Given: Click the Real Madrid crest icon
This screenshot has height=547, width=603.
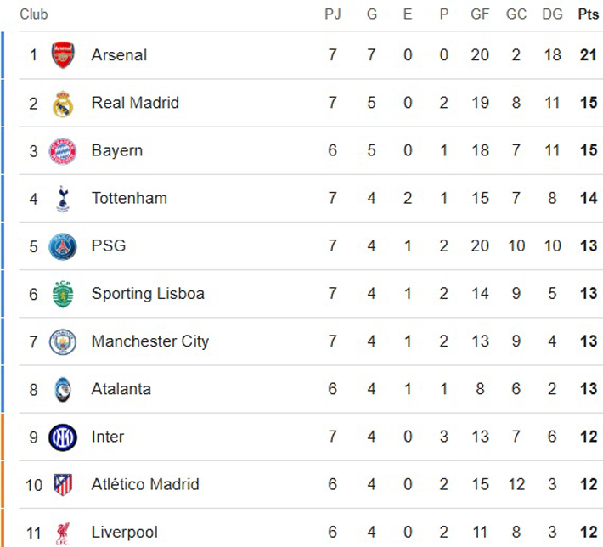Looking at the screenshot, I should coord(63,104).
